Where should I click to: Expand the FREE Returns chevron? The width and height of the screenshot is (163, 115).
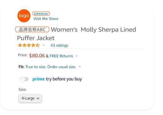[77, 56]
